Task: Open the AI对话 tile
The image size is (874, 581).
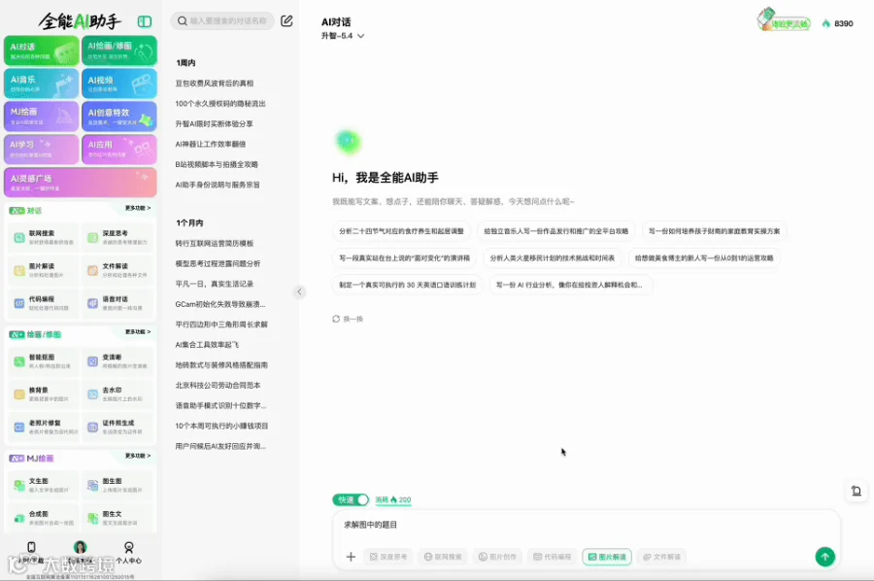Action: click(42, 51)
